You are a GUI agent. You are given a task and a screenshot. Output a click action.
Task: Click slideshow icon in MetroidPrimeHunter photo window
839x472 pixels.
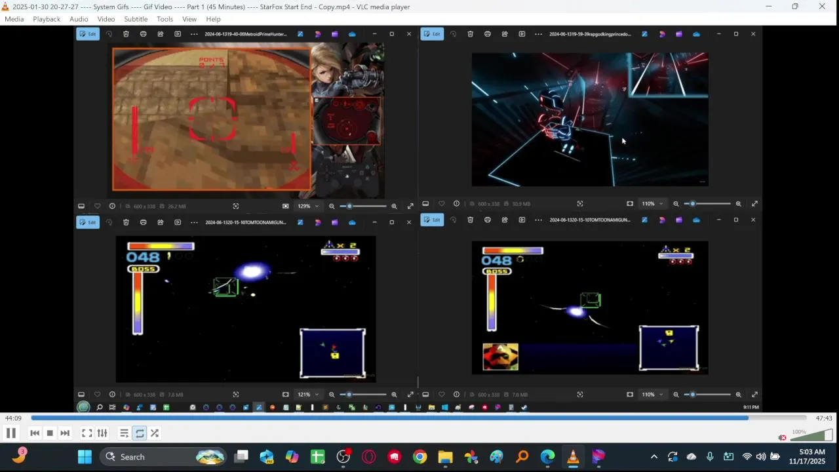click(178, 34)
